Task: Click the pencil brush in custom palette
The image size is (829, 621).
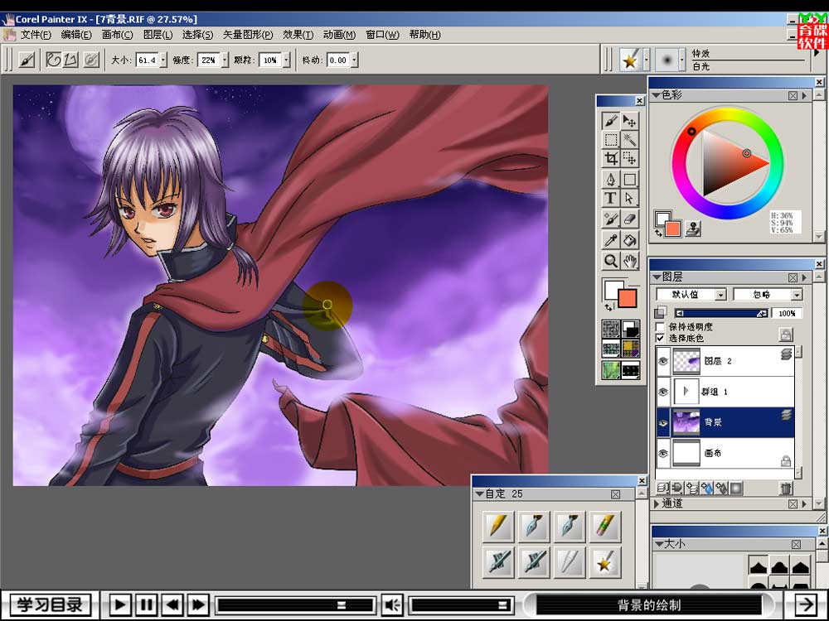Action: (498, 526)
